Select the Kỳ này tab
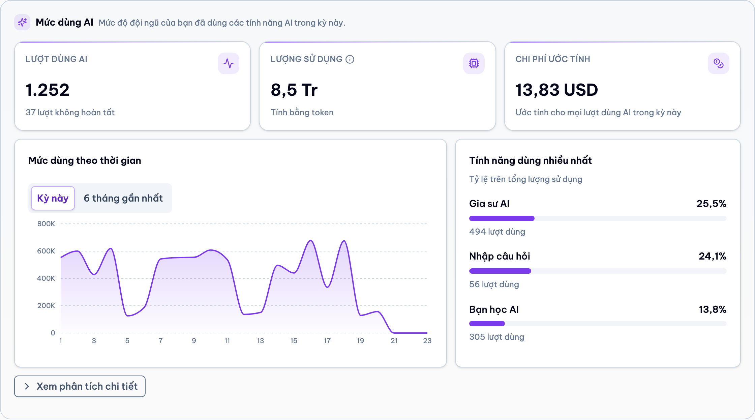The height and width of the screenshot is (420, 755). 53,198
